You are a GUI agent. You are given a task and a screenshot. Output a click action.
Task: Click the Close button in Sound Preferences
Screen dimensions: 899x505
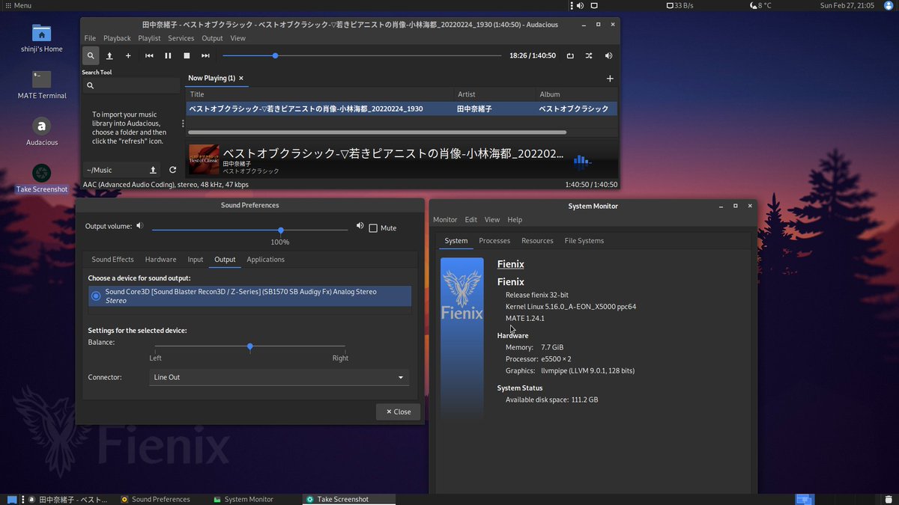(x=398, y=411)
